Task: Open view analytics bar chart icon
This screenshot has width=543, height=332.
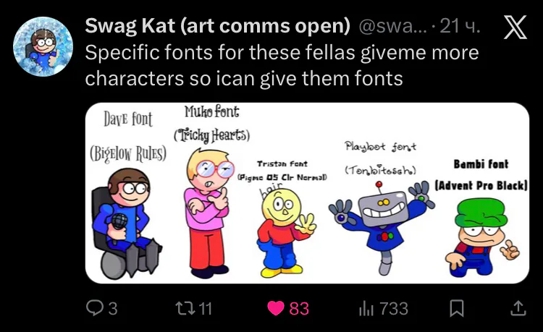Action: pos(366,308)
